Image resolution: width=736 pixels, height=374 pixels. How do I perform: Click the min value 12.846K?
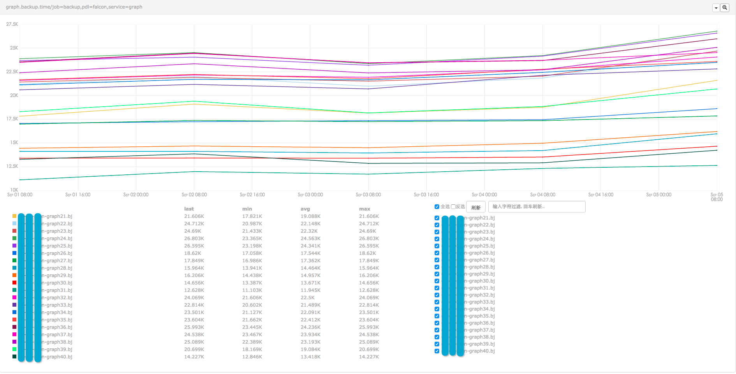(252, 357)
